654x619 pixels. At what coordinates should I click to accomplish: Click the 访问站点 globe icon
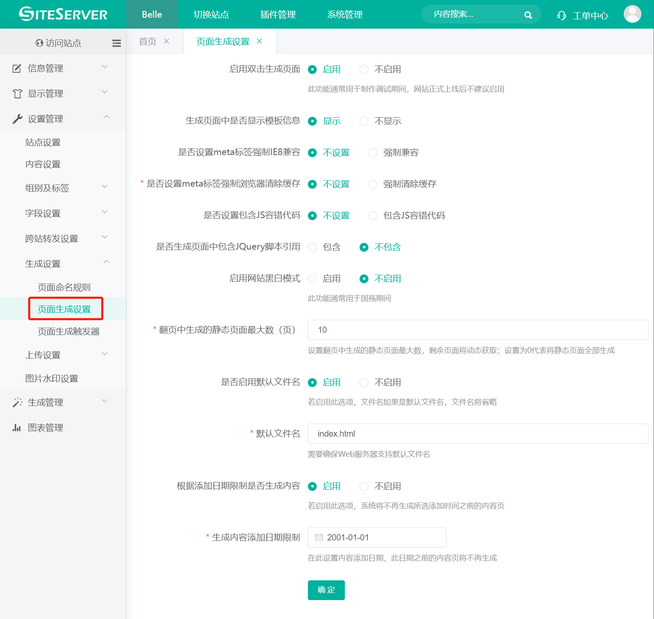click(x=39, y=43)
